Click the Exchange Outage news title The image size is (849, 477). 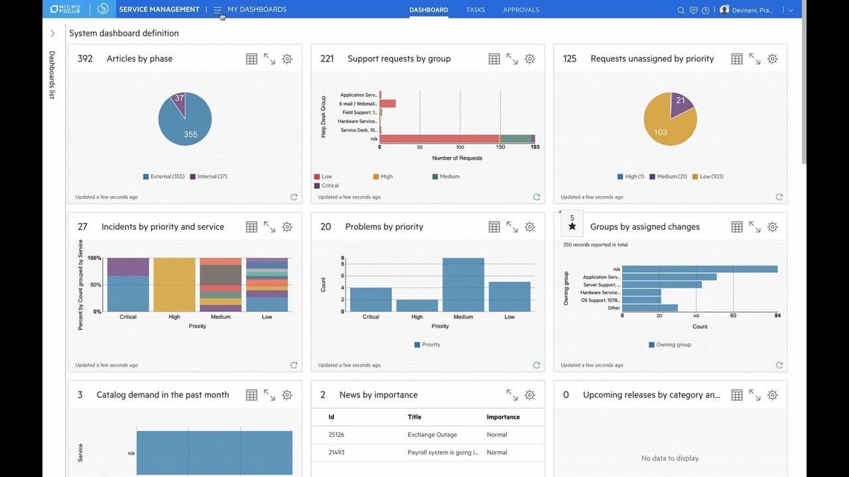point(432,435)
